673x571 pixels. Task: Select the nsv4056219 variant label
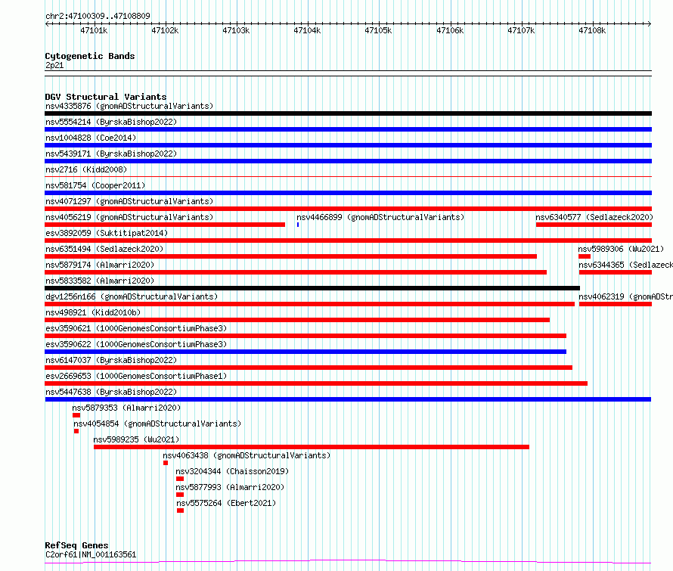click(129, 217)
